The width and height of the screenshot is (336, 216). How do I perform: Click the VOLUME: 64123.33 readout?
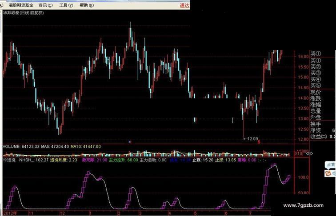coord(21,147)
